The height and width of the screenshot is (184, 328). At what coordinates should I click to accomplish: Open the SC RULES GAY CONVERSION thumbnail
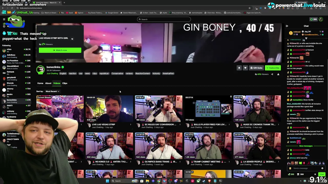pyautogui.click(x=159, y=109)
